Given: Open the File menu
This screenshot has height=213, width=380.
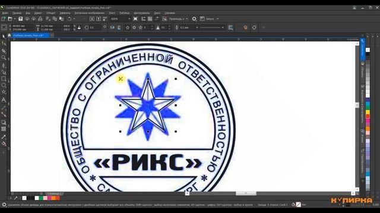Looking at the screenshot, I should point(5,13).
